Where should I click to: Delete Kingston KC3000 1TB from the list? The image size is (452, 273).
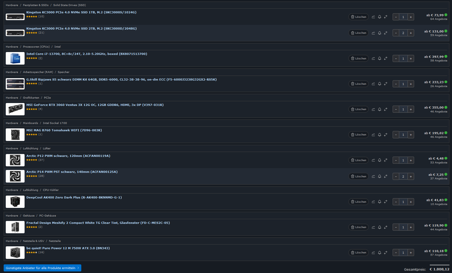click(x=358, y=17)
